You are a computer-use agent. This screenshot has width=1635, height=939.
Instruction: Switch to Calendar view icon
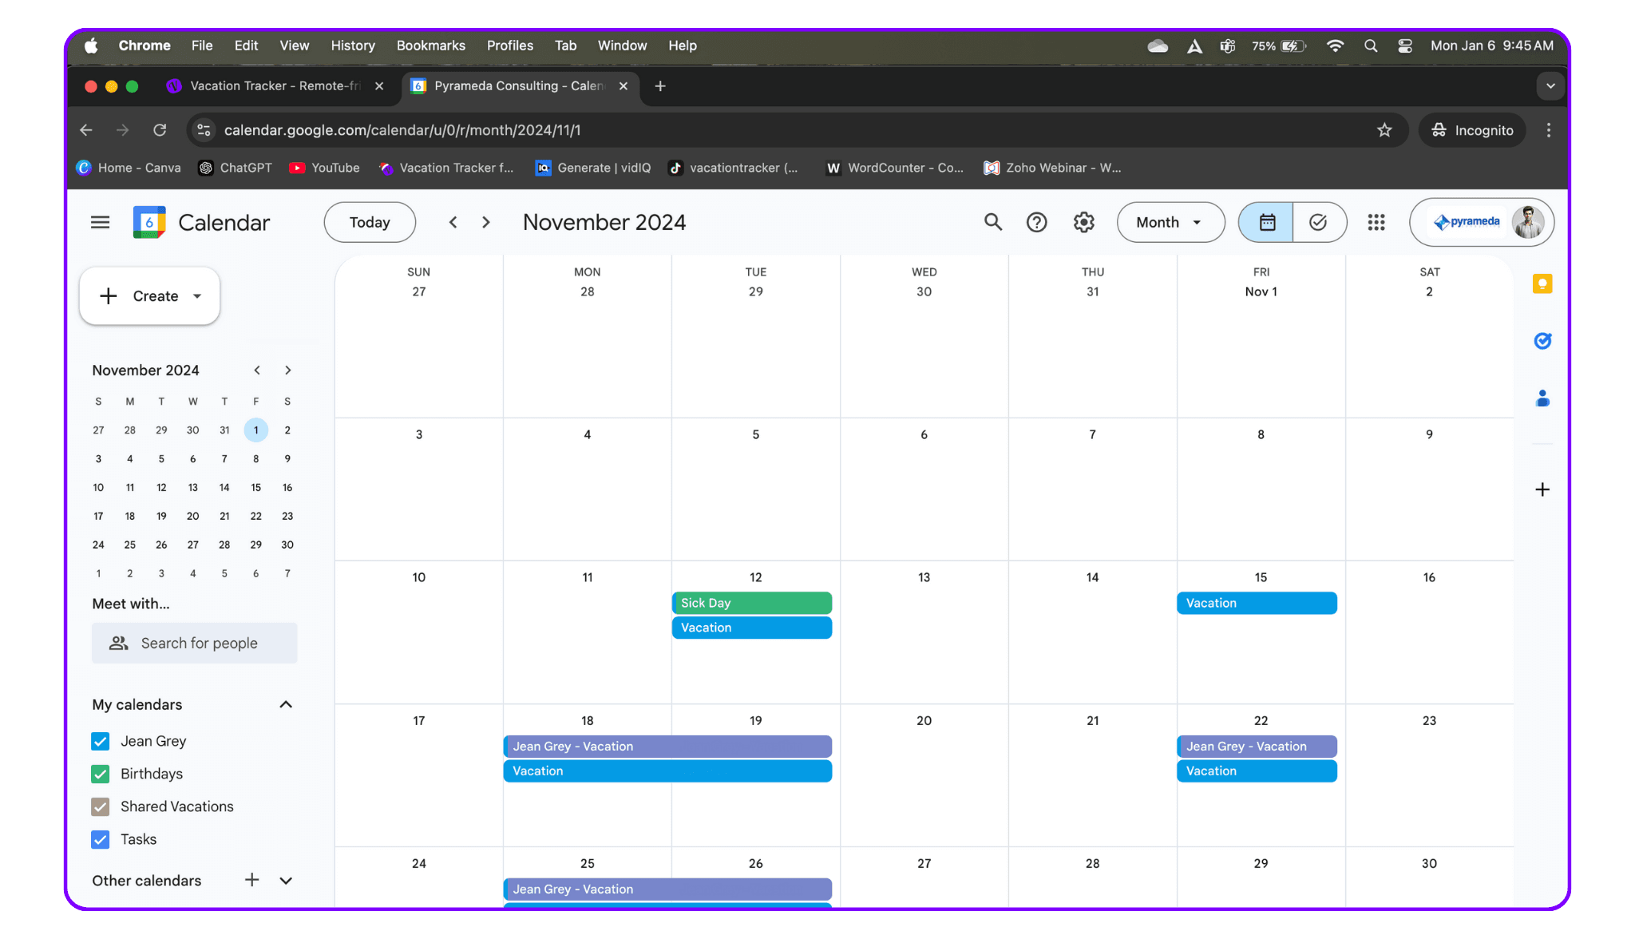click(x=1266, y=222)
